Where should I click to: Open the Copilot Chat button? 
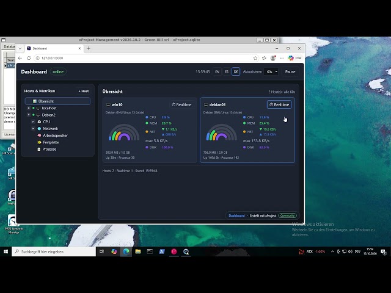tap(295, 58)
